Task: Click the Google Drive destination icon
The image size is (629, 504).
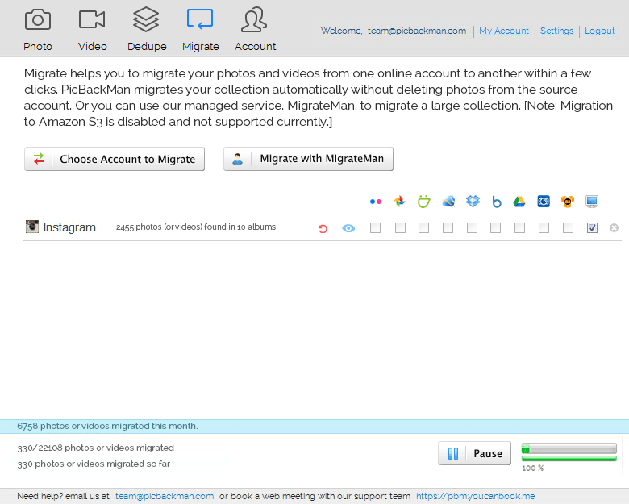Action: (x=519, y=202)
